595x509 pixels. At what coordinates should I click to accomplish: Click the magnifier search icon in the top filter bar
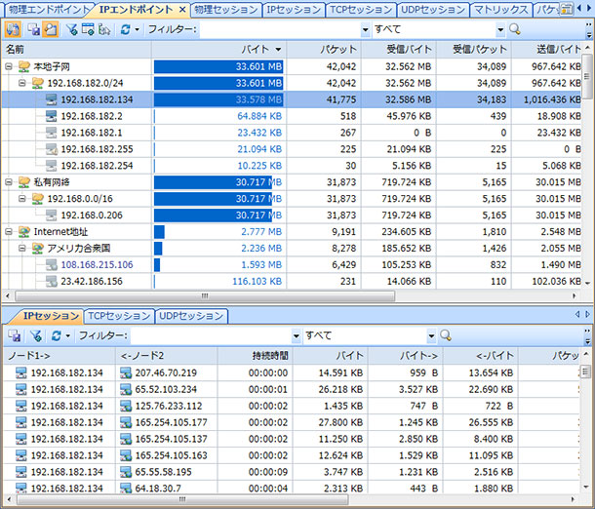pyautogui.click(x=514, y=29)
